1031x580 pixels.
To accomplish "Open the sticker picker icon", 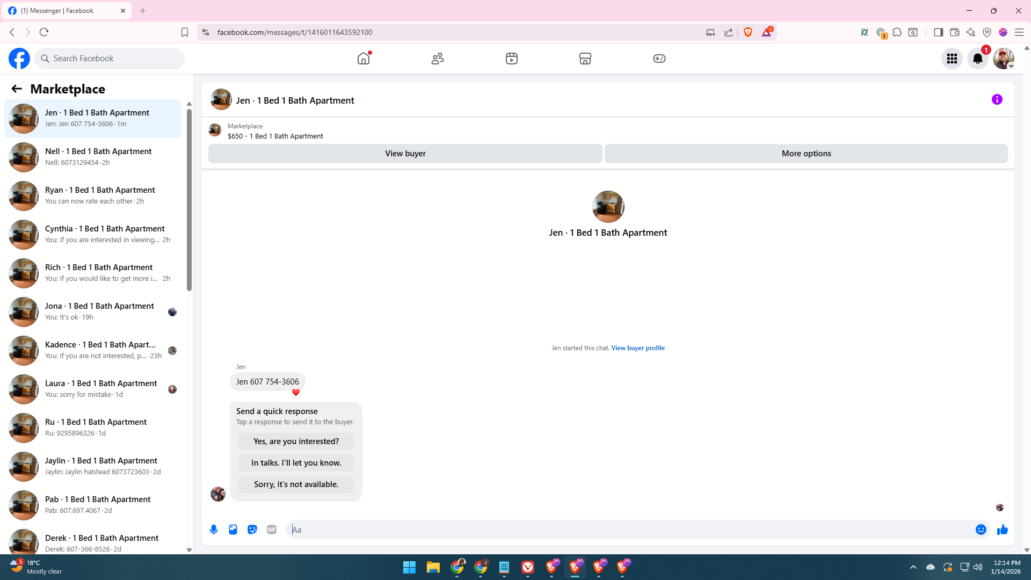I will (252, 530).
